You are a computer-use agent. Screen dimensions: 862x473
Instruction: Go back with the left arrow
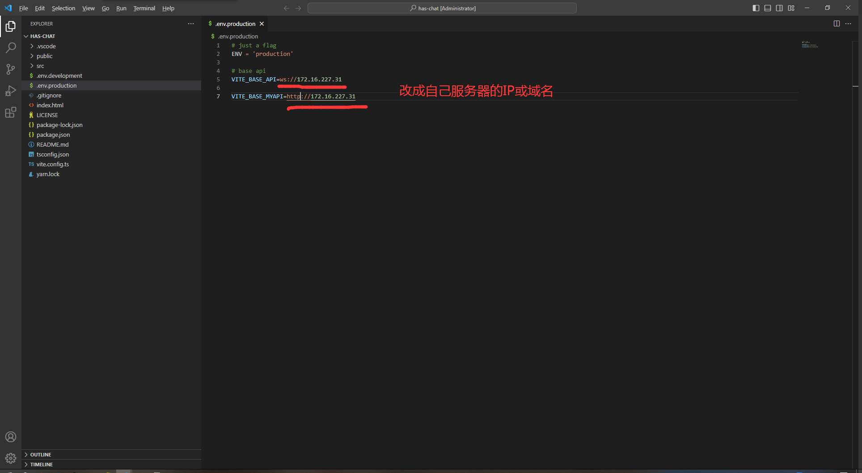coord(287,8)
